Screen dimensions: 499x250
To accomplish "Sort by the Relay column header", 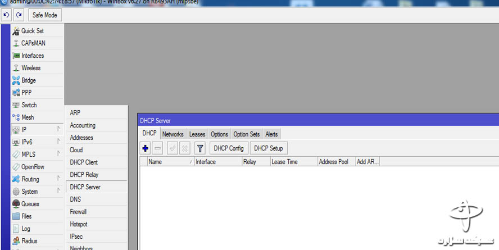I will pyautogui.click(x=256, y=162).
